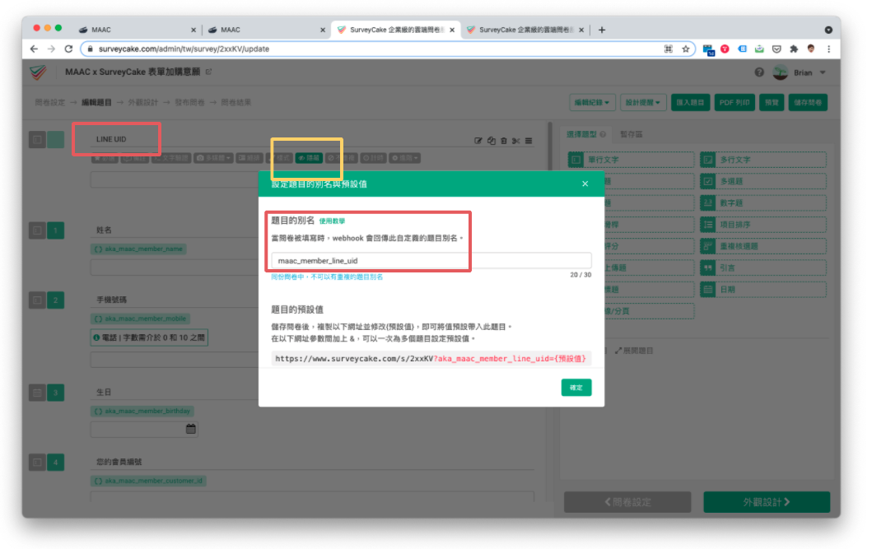
Task: Go to the 問卷結果 breadcrumb step
Action: tap(236, 103)
